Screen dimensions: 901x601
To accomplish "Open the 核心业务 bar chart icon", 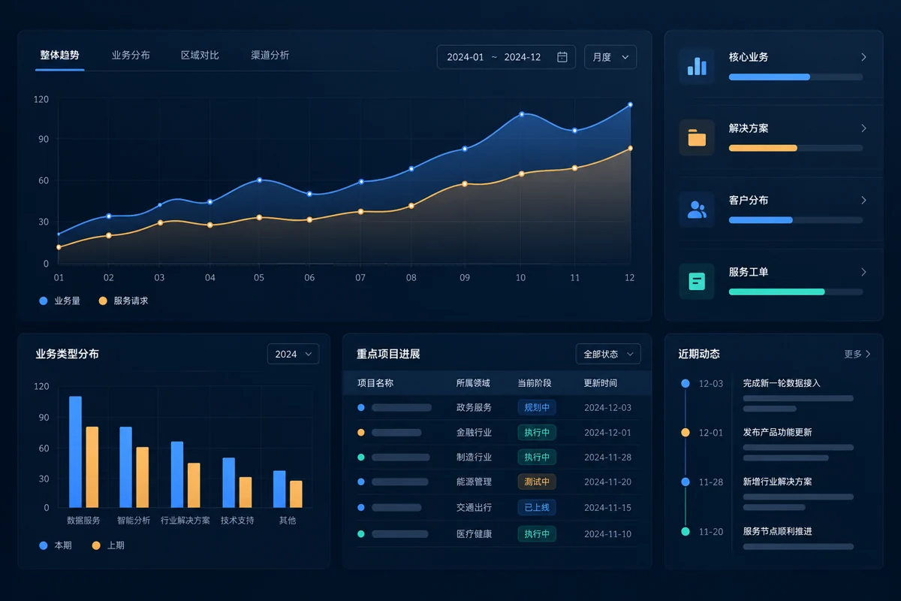I will pos(697,66).
